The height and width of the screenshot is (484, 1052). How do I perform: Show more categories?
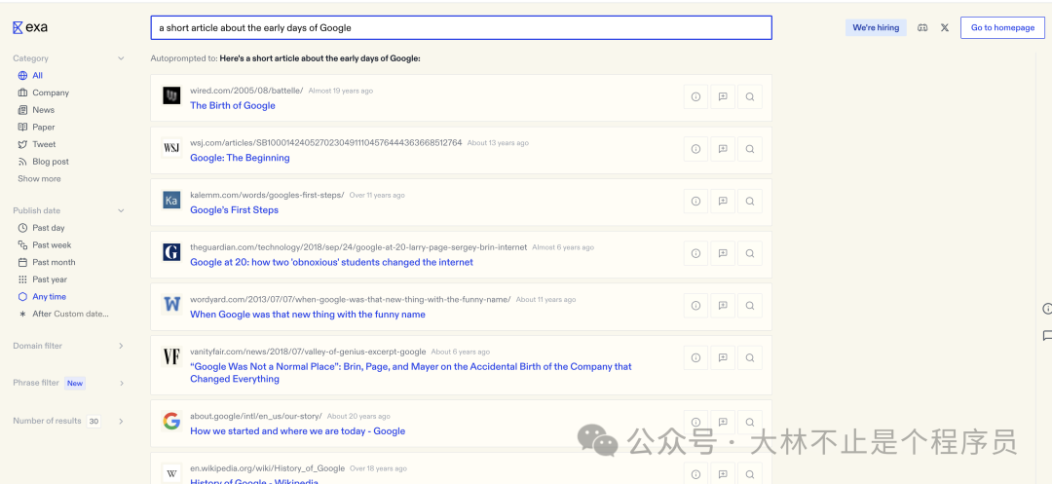(39, 179)
